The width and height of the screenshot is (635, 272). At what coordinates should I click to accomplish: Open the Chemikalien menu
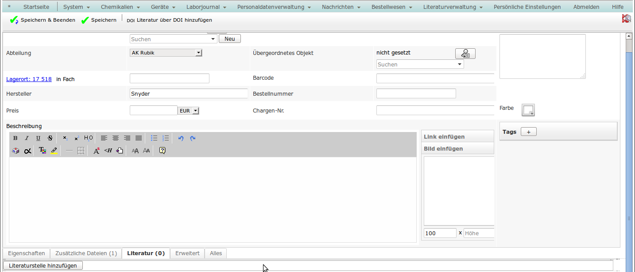click(120, 7)
